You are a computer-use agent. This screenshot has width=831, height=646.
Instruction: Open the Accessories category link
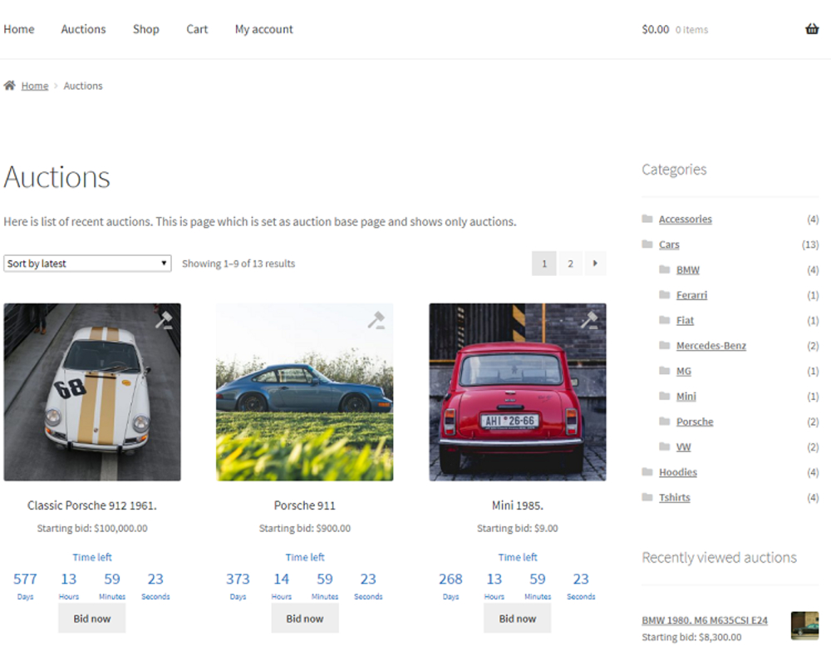point(686,219)
